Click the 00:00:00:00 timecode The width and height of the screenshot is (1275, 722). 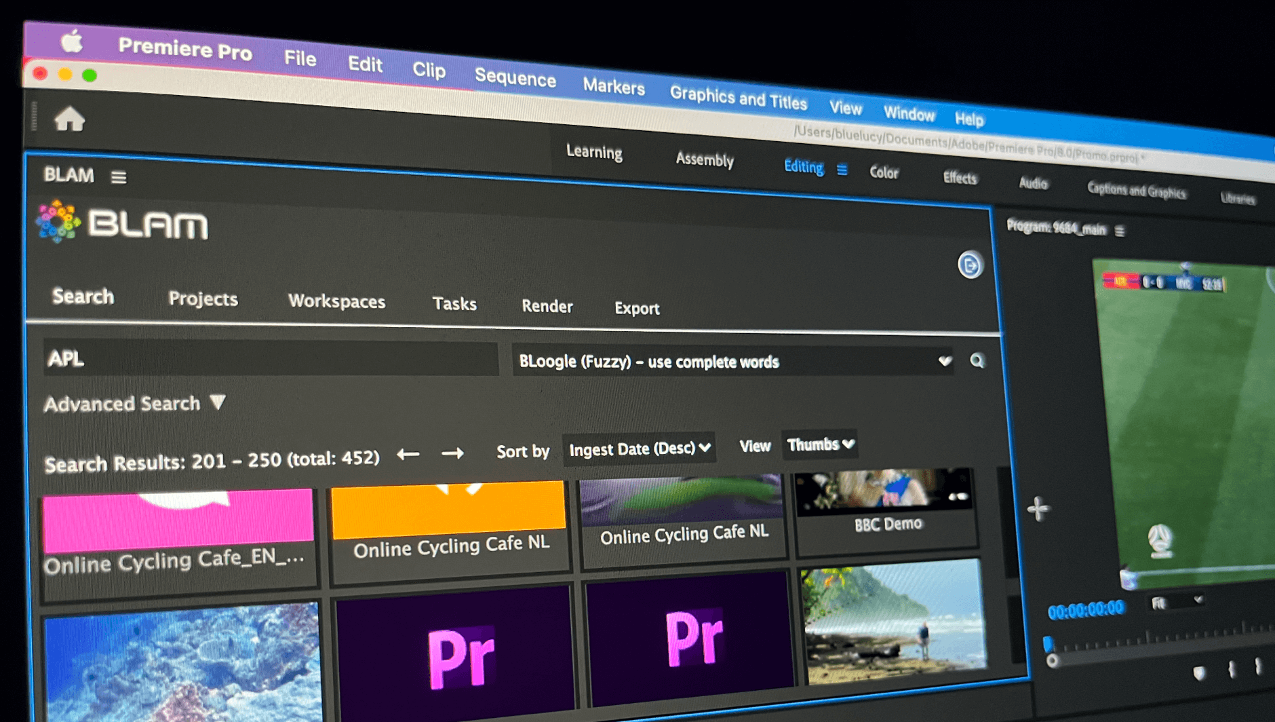(x=1085, y=609)
